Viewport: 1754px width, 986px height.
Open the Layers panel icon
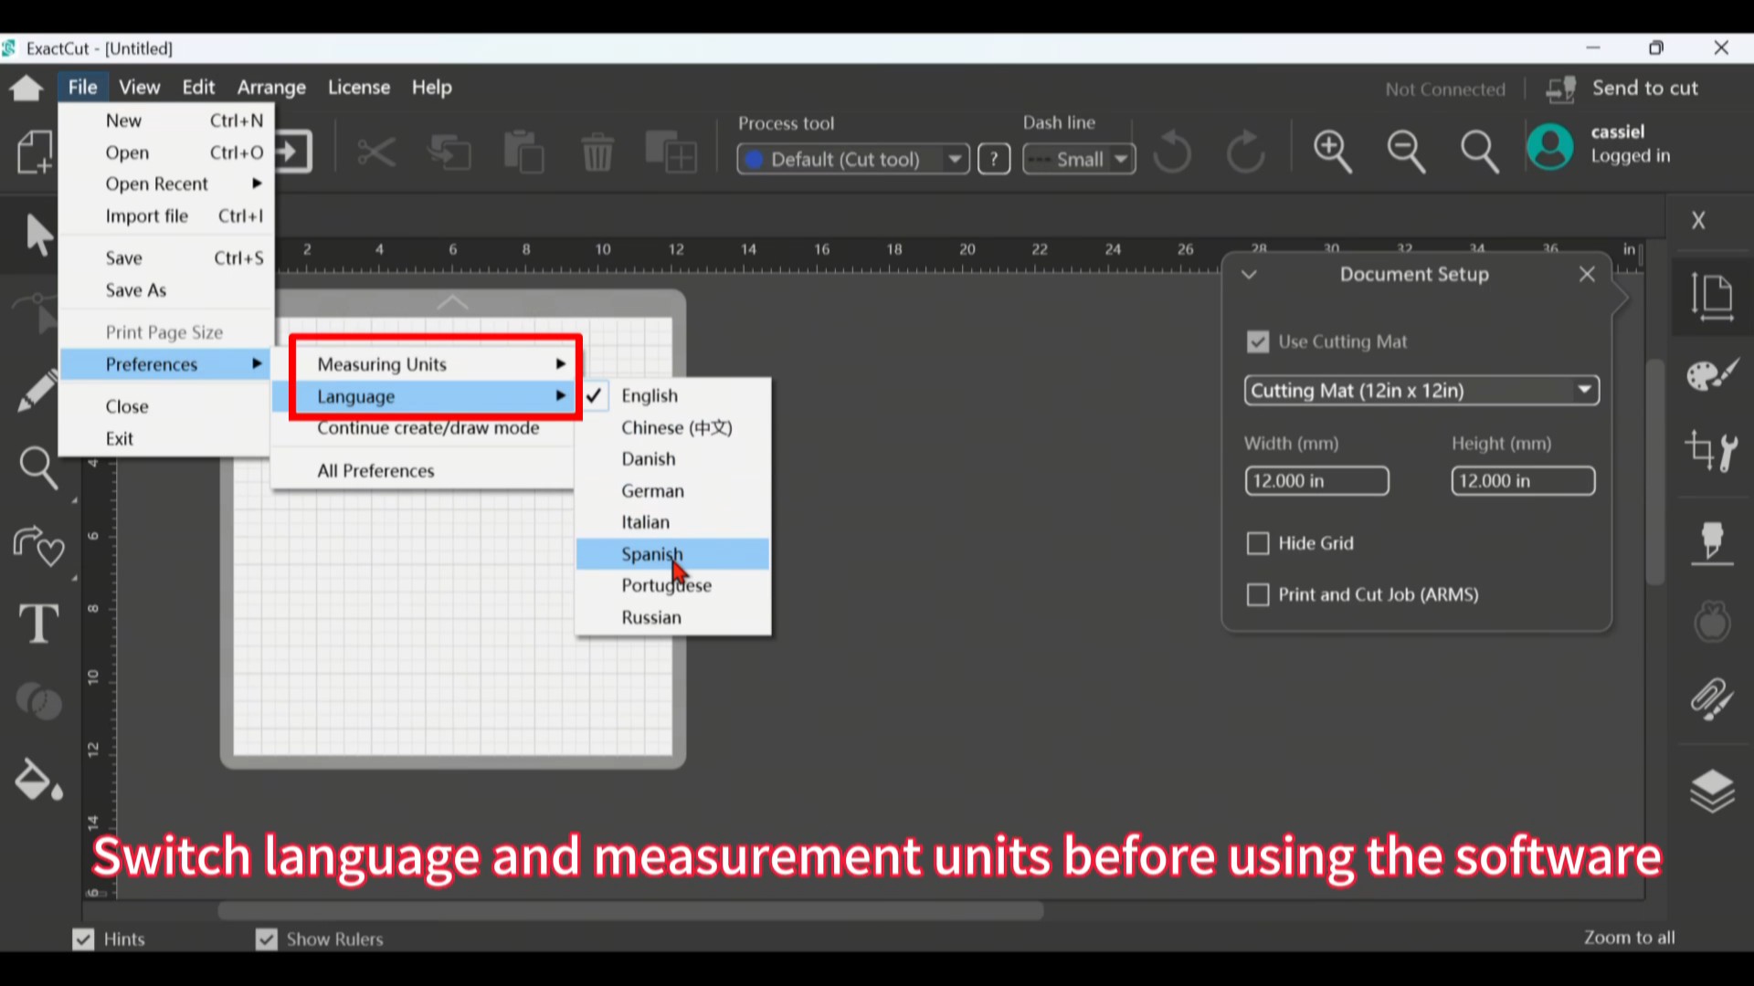(x=1712, y=790)
